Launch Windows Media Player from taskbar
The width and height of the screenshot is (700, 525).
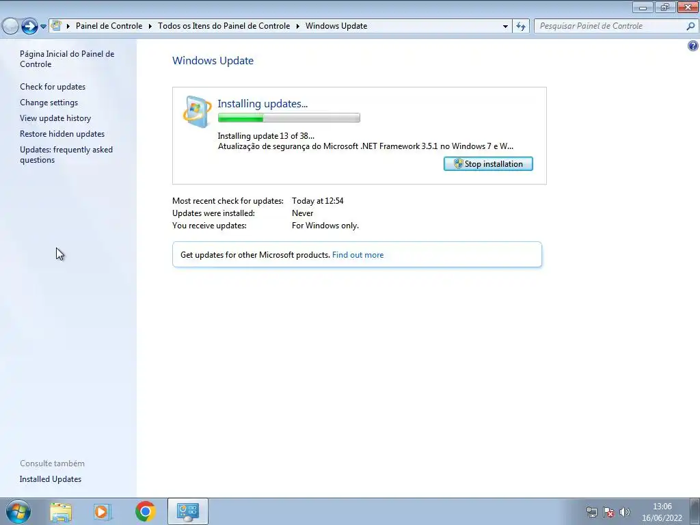103,511
